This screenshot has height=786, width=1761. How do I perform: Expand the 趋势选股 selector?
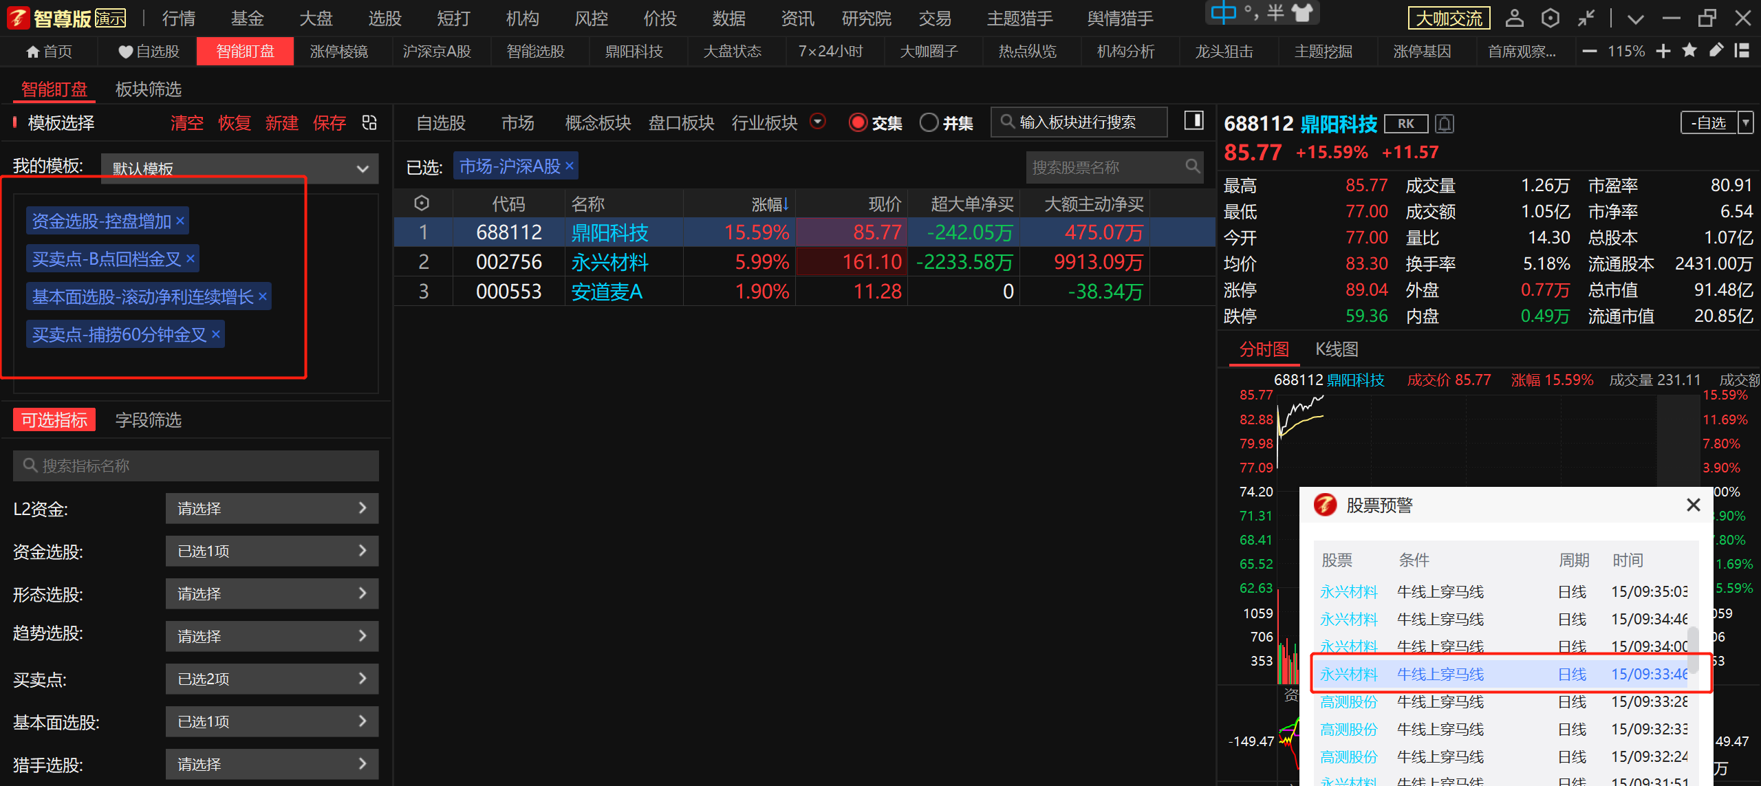tap(272, 636)
